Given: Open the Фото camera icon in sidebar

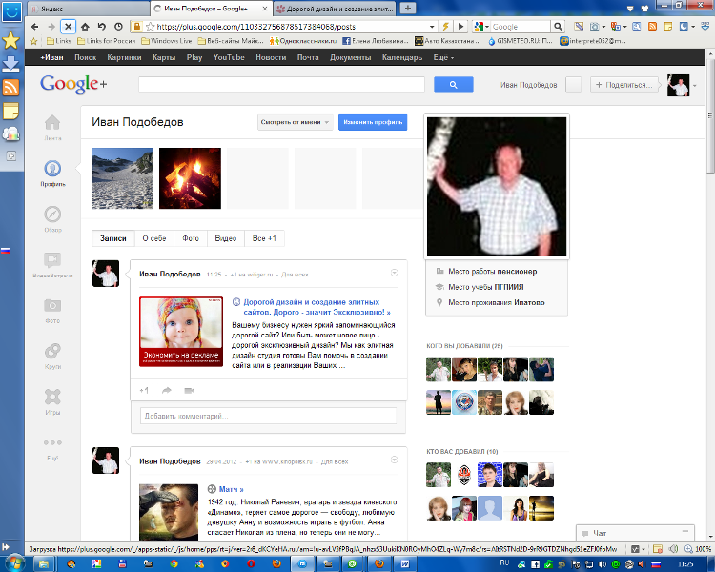Looking at the screenshot, I should pyautogui.click(x=52, y=305).
